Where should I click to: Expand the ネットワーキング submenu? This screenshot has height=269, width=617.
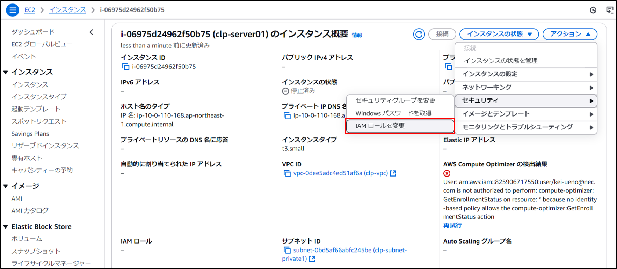coord(526,87)
